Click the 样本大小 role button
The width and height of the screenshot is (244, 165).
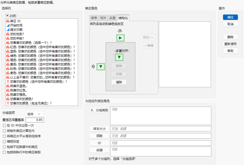pyautogui.click(x=99, y=129)
